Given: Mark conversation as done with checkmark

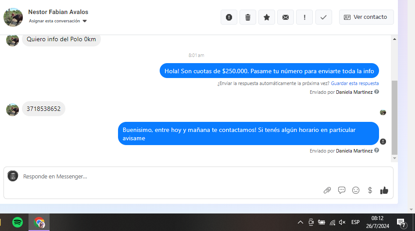Looking at the screenshot, I should [x=323, y=17].
